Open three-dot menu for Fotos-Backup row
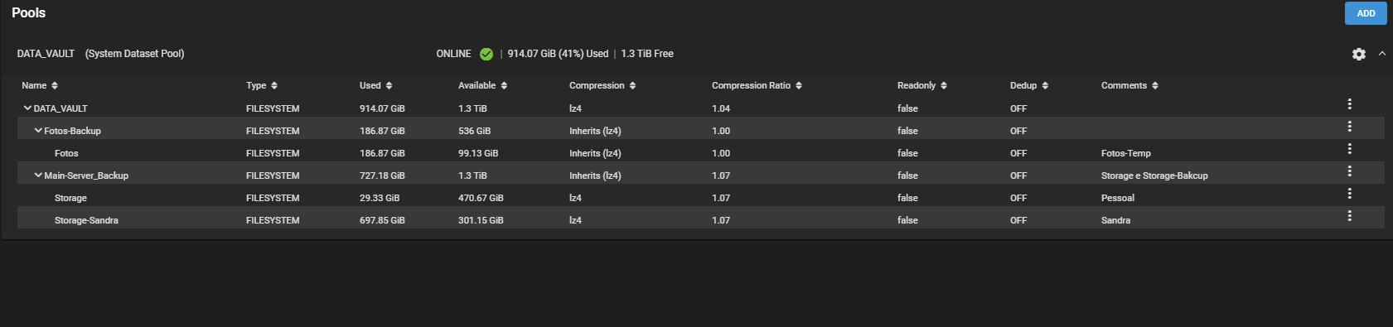The height and width of the screenshot is (327, 1393). (x=1349, y=127)
